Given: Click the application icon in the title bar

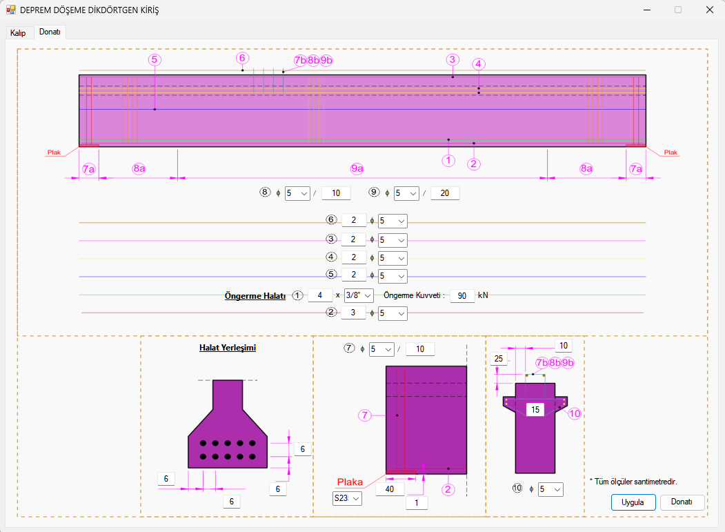Looking at the screenshot, I should click(x=11, y=10).
